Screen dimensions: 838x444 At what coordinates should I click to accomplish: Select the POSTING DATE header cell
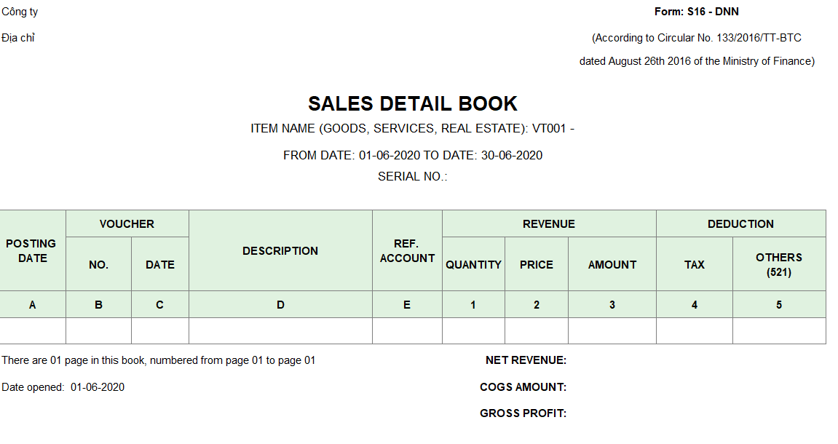coord(32,251)
